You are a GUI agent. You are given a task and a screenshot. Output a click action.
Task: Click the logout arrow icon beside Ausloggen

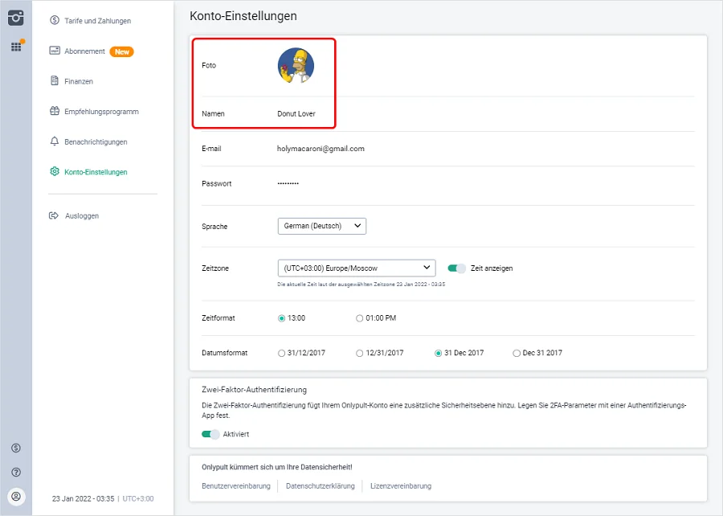point(55,215)
